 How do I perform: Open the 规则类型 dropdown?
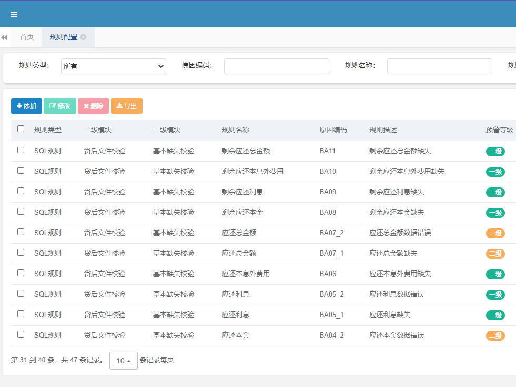coord(114,66)
